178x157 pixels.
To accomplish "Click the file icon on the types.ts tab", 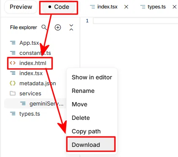I will [x=143, y=7].
